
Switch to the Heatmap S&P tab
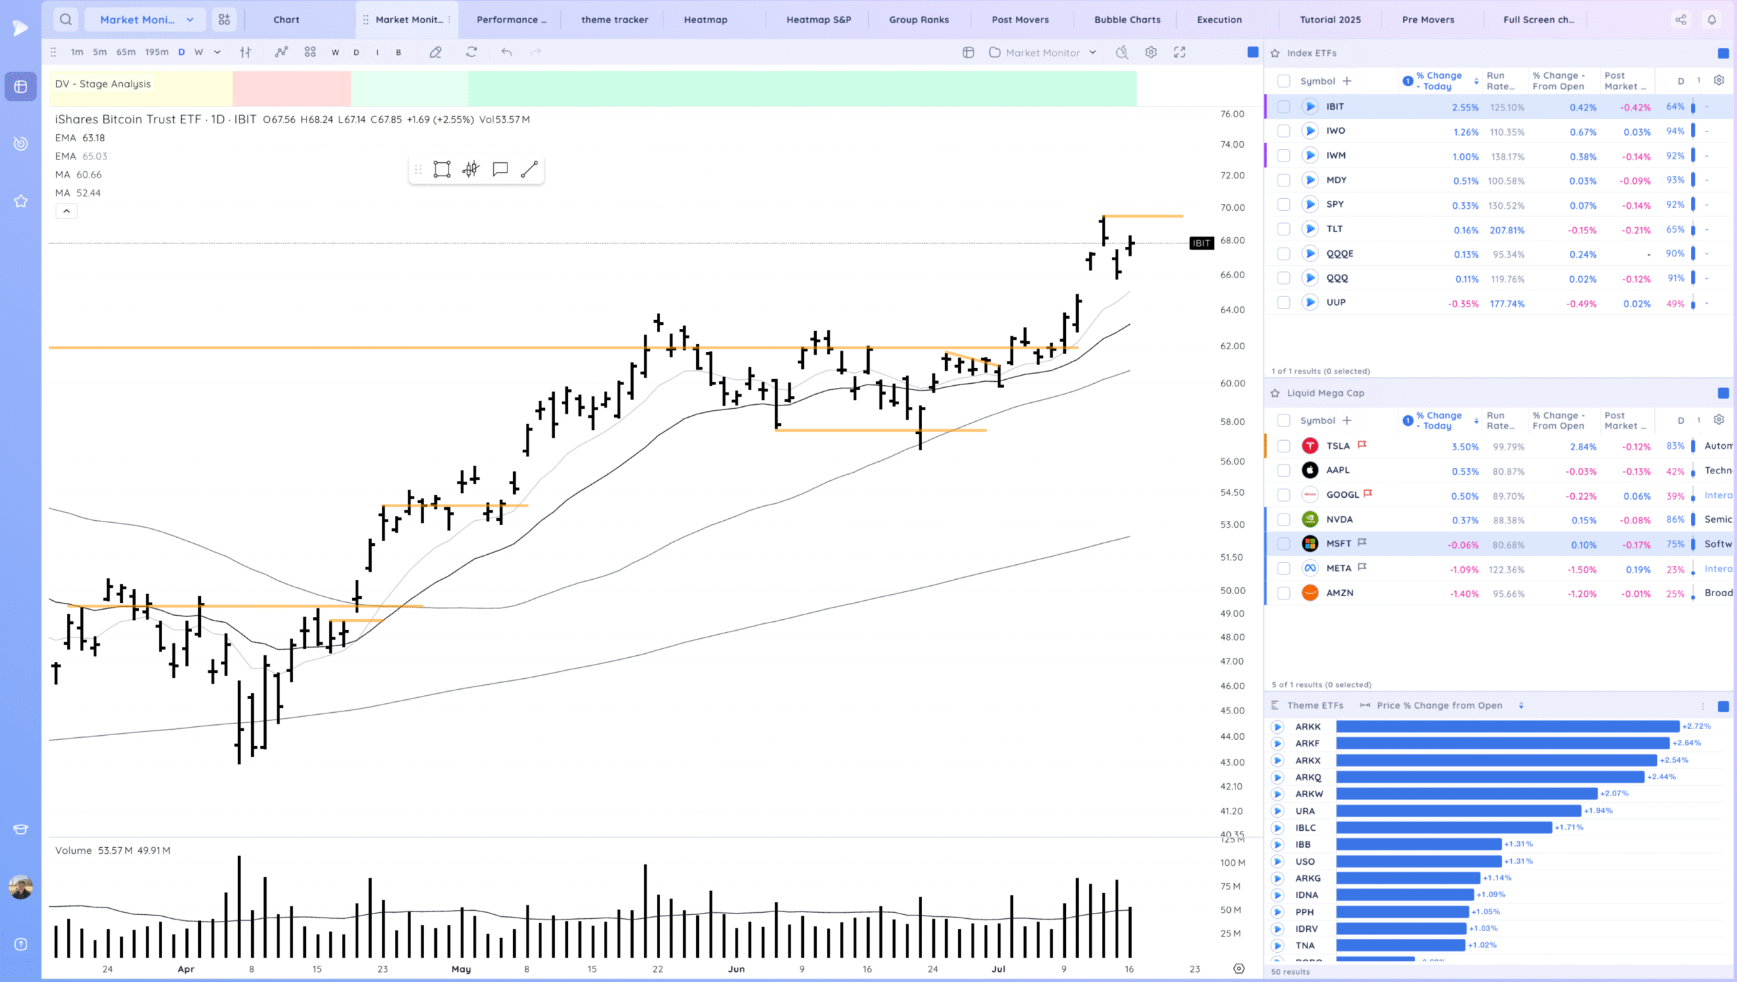coord(818,20)
